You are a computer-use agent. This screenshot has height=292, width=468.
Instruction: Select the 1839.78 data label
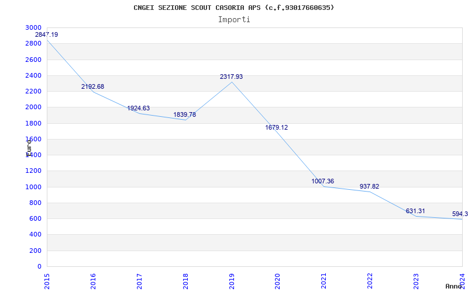[x=185, y=114]
